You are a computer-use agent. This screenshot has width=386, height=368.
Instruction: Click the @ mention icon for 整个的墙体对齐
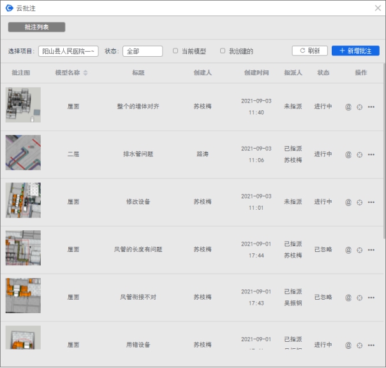click(x=348, y=107)
